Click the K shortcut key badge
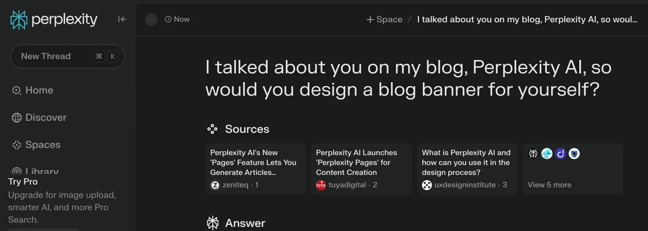This screenshot has width=648, height=231. 113,56
